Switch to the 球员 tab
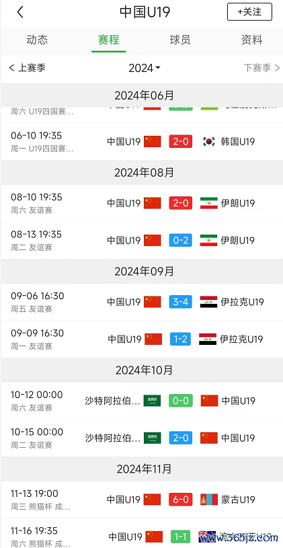This screenshot has width=283, height=548. coord(180,40)
